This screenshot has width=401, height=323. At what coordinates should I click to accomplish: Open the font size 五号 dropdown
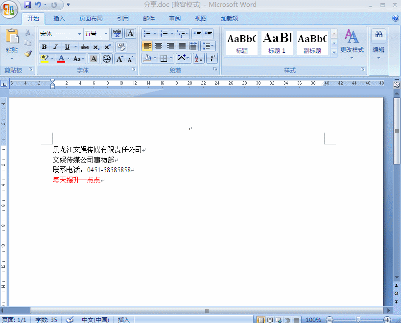106,34
